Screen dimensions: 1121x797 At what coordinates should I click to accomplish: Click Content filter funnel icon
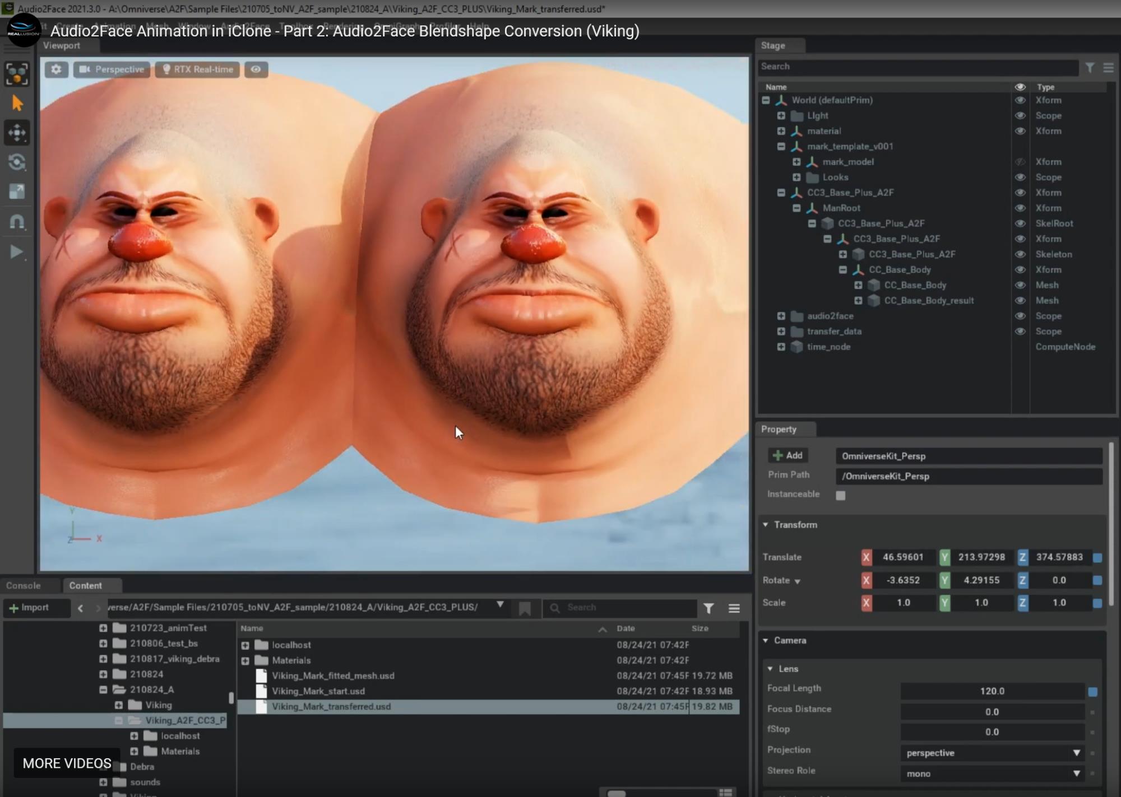(708, 608)
